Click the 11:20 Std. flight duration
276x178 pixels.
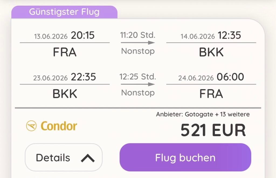click(x=138, y=35)
